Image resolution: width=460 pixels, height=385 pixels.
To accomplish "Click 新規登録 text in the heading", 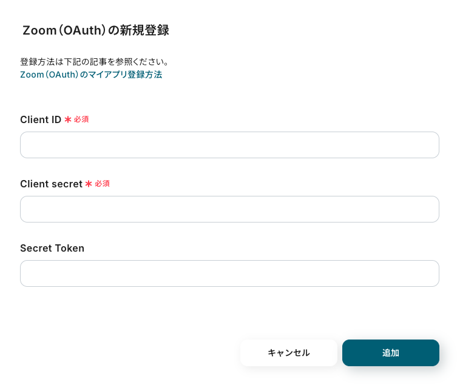I will point(144,30).
